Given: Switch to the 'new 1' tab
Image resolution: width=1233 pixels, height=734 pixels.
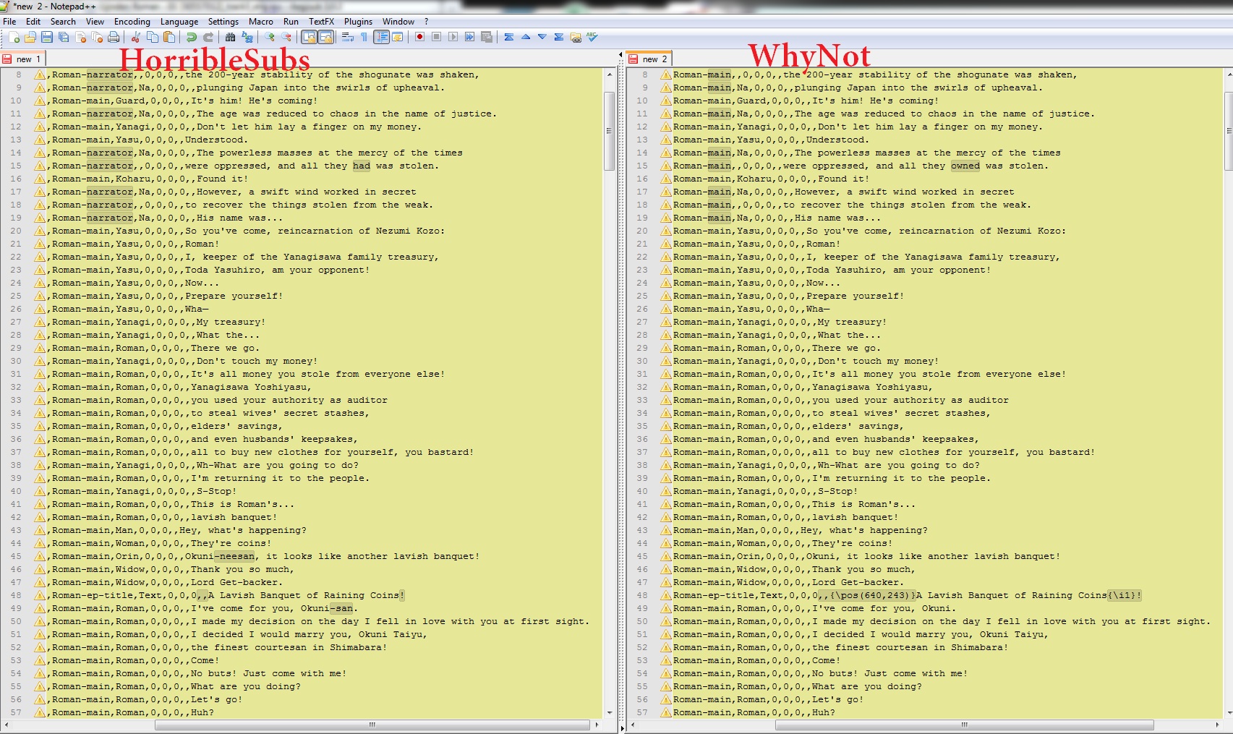Looking at the screenshot, I should pyautogui.click(x=22, y=59).
